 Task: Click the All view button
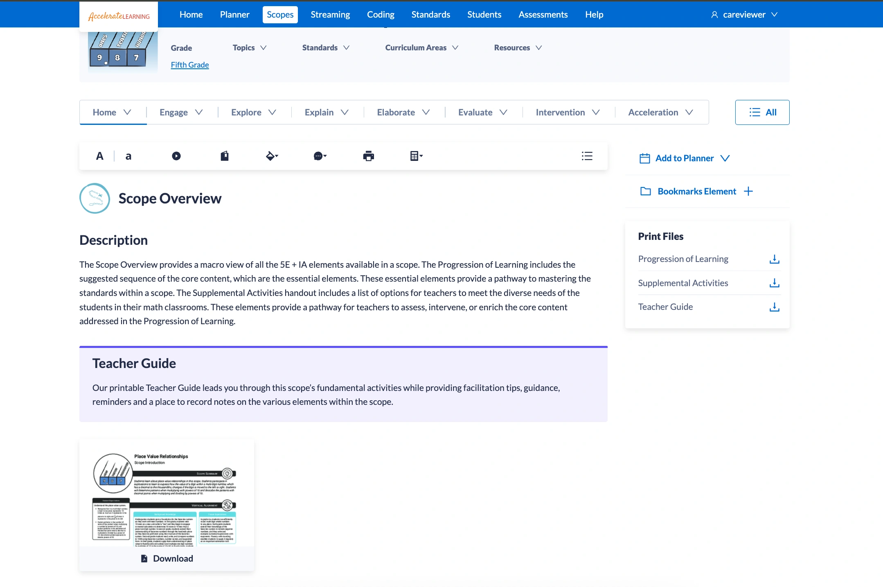click(762, 112)
